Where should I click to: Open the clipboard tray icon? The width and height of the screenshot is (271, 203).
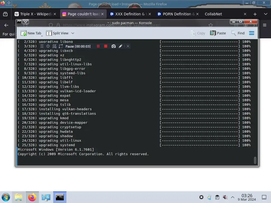pyautogui.click(x=217, y=197)
